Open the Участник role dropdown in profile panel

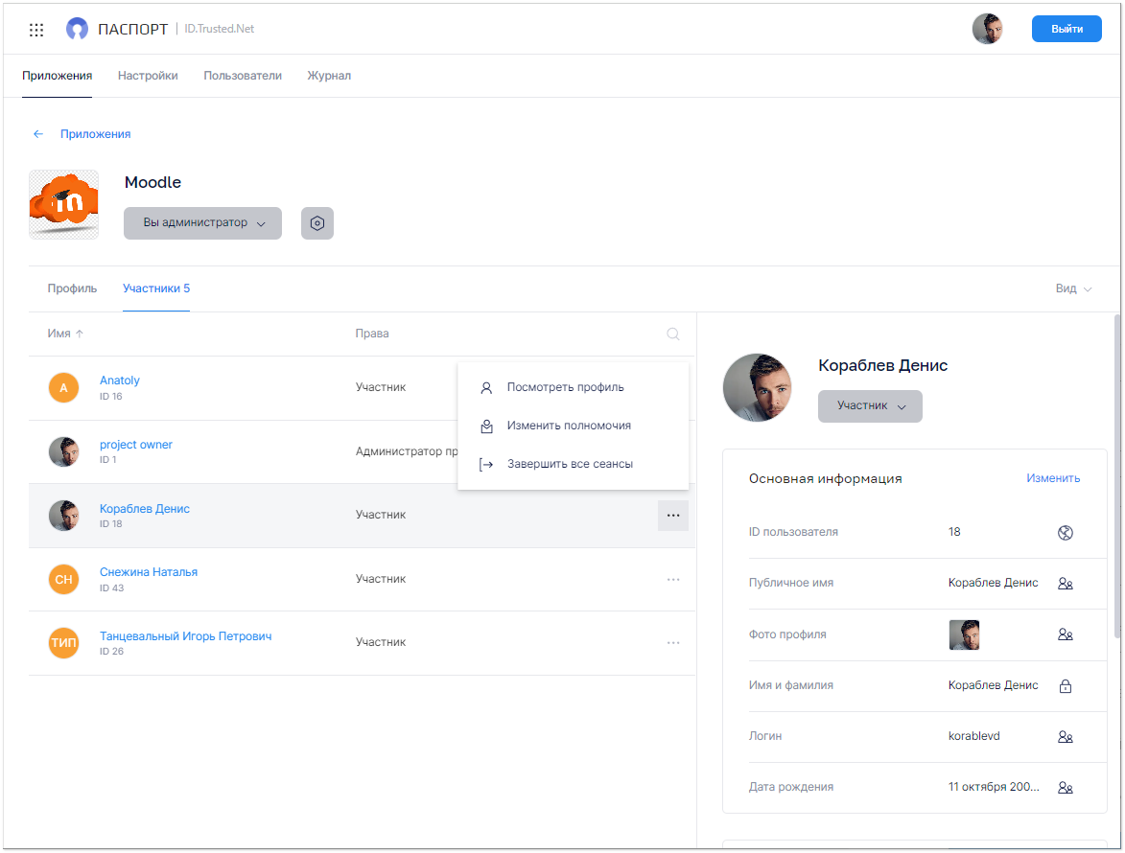coord(870,406)
